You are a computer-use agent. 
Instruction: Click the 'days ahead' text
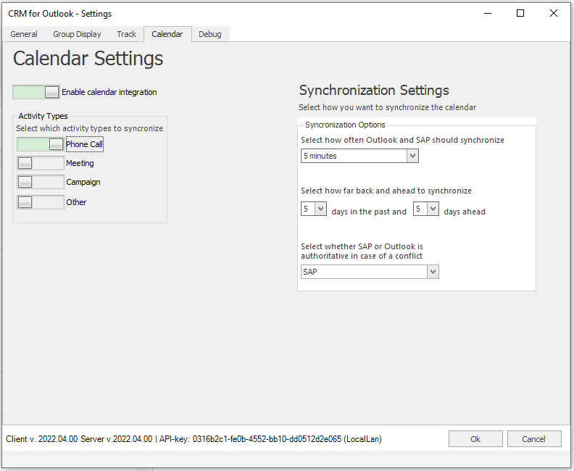(465, 212)
